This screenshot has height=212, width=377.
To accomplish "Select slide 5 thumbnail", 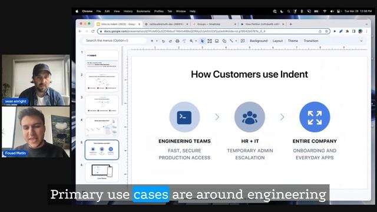I will coord(102,150).
